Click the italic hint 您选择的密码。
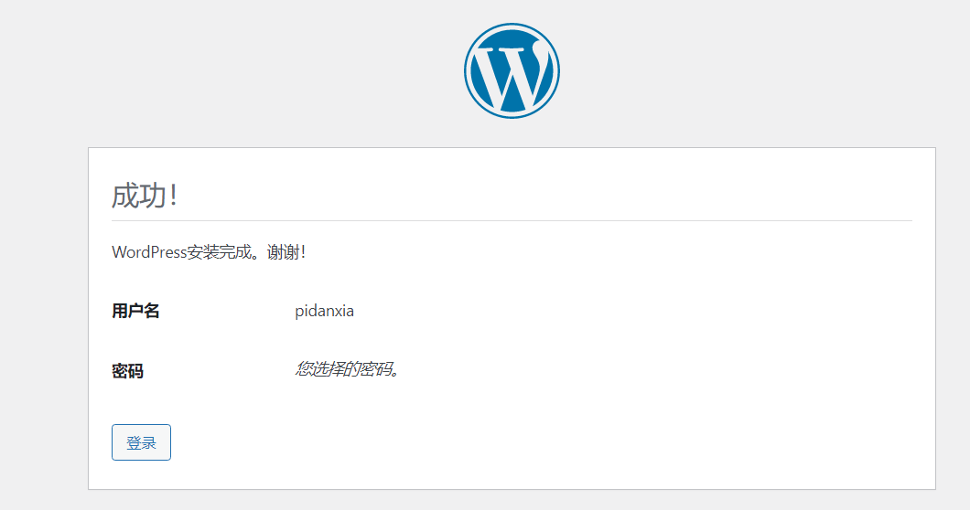The width and height of the screenshot is (970, 510). coord(348,369)
